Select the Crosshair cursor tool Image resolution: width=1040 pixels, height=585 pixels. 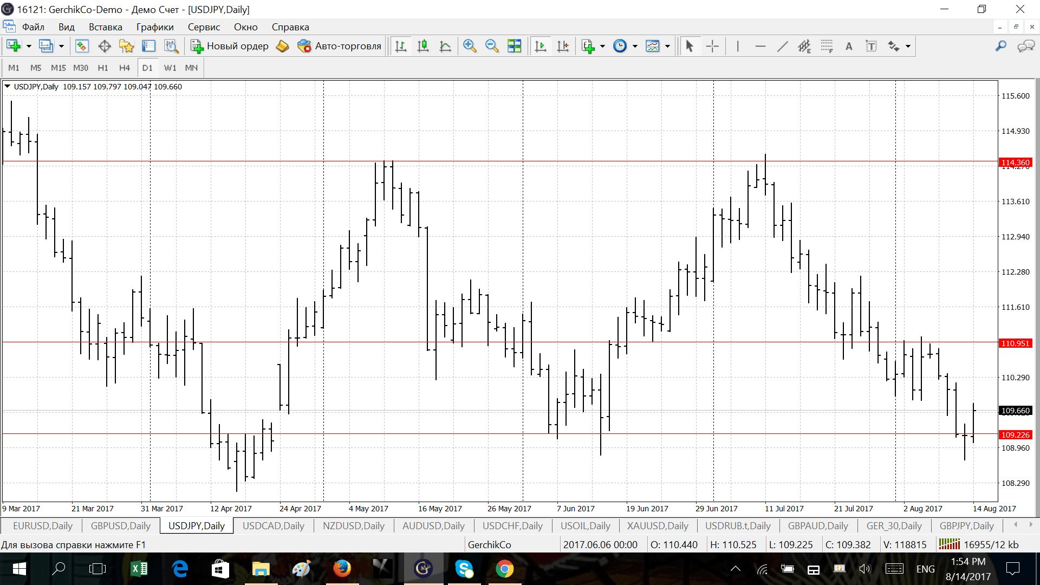712,46
